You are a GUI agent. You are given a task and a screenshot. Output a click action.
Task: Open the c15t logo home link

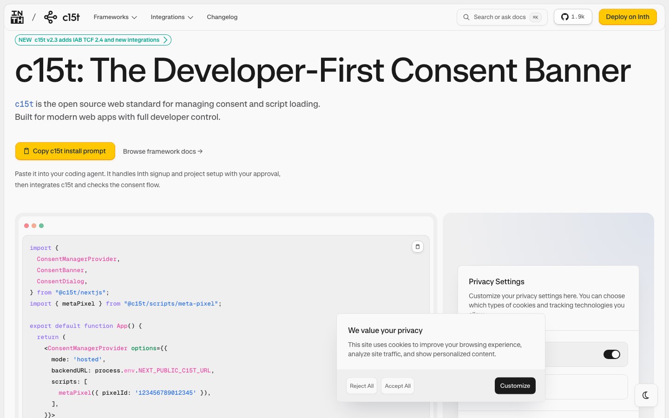point(62,17)
